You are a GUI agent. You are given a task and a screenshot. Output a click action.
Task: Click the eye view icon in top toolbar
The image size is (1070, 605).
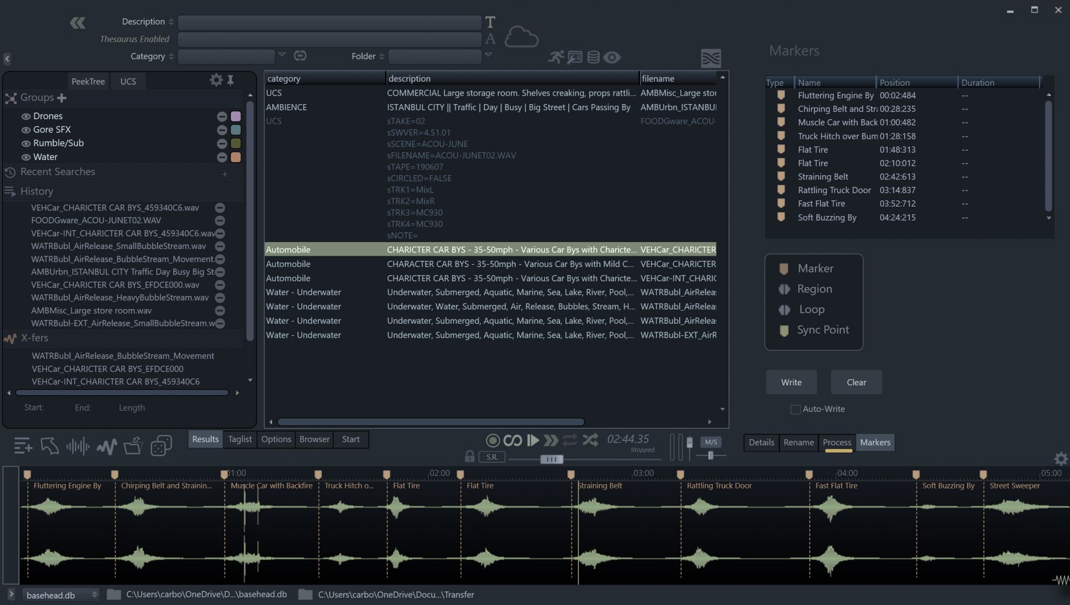tap(611, 58)
